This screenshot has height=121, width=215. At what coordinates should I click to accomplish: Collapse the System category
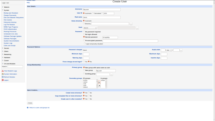click(x=2, y=10)
